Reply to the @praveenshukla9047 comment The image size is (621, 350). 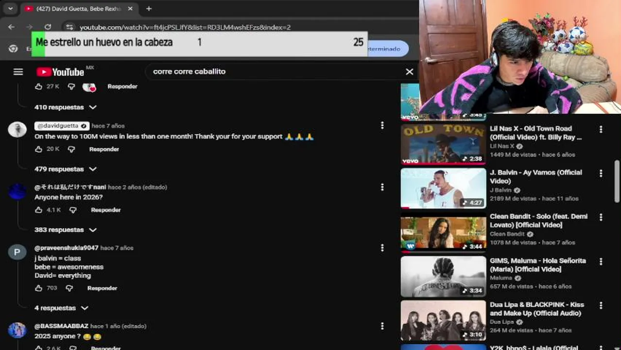pos(102,288)
